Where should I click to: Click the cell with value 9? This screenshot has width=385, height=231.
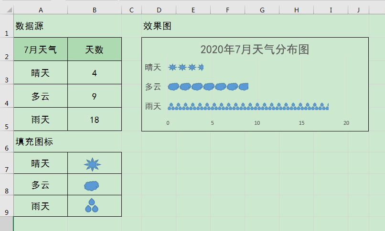(95, 96)
